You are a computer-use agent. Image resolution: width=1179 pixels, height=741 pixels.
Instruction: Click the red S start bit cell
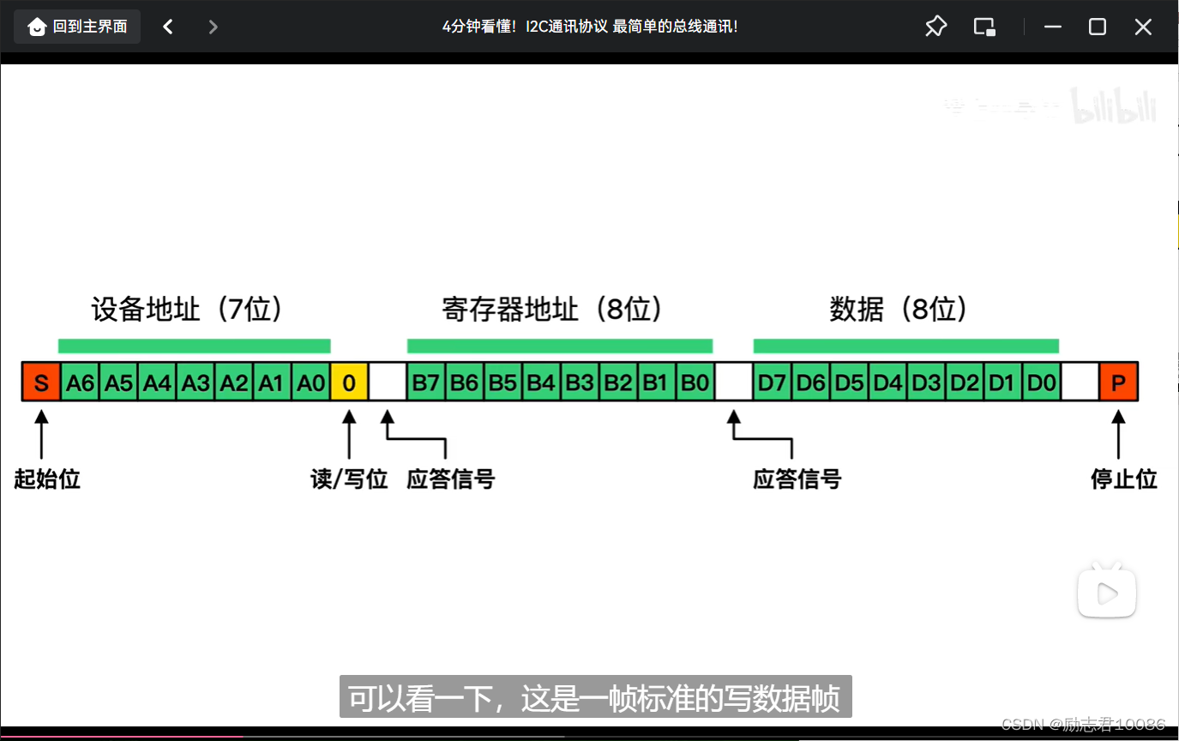click(x=41, y=382)
